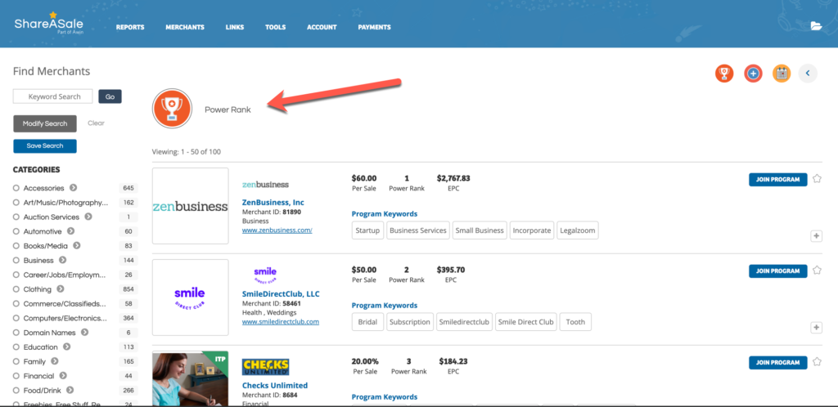This screenshot has width=838, height=407.
Task: Open SmileDirectClub, LLC merchant name link
Action: pyautogui.click(x=282, y=294)
